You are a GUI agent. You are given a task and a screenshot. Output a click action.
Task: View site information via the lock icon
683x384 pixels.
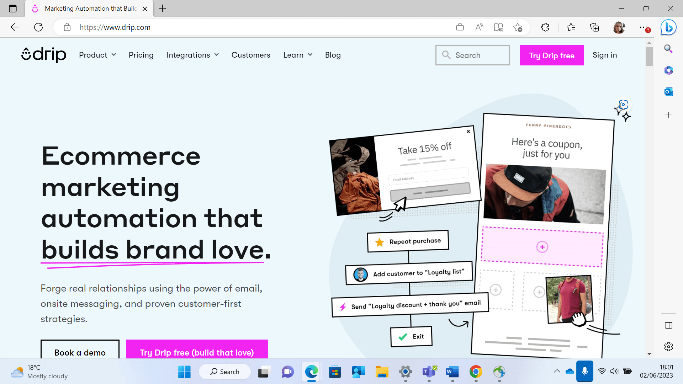click(67, 27)
